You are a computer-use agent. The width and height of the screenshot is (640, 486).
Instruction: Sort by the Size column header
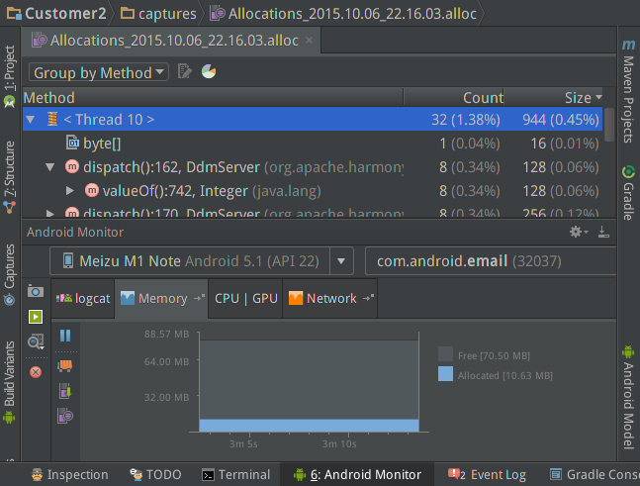tap(554, 98)
